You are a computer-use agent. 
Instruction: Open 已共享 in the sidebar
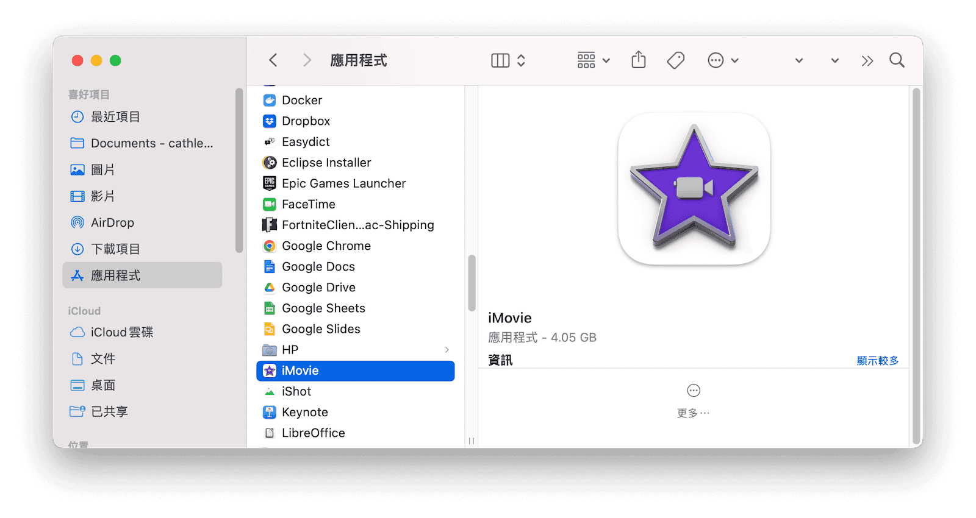(x=142, y=411)
